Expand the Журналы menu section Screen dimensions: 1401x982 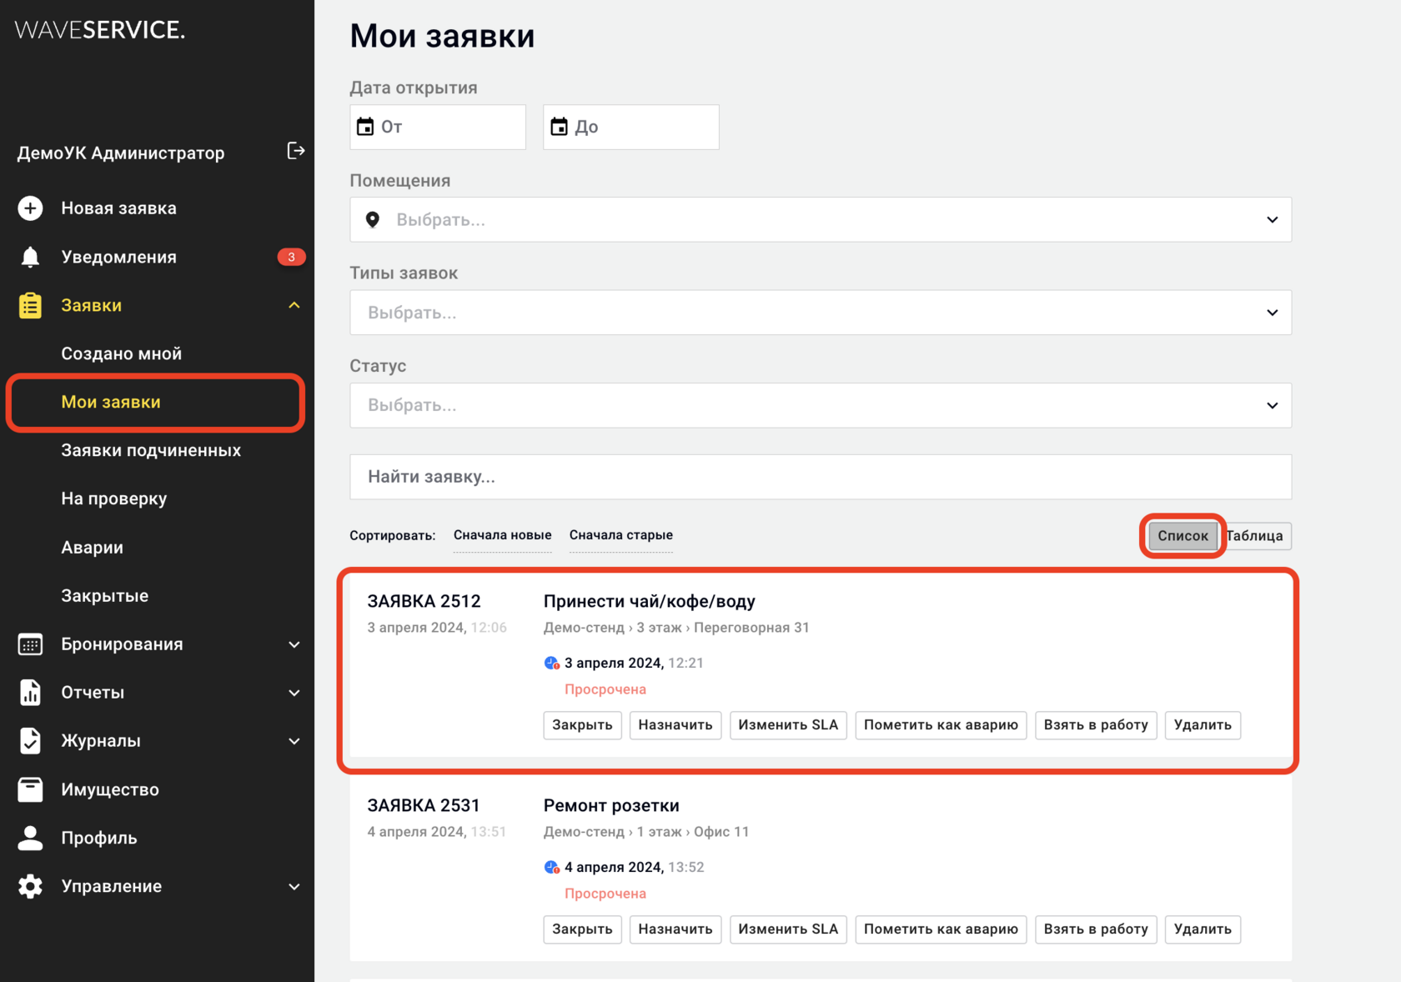[x=158, y=741]
